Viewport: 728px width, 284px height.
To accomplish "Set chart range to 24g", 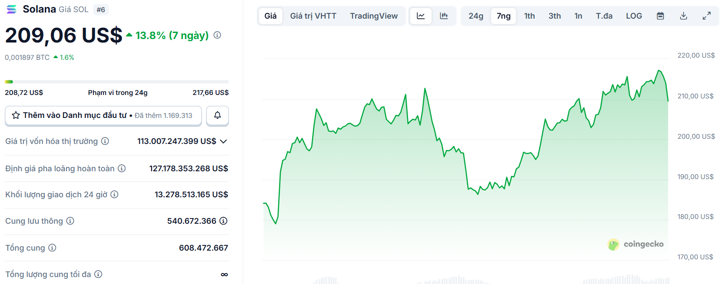I will click(476, 16).
